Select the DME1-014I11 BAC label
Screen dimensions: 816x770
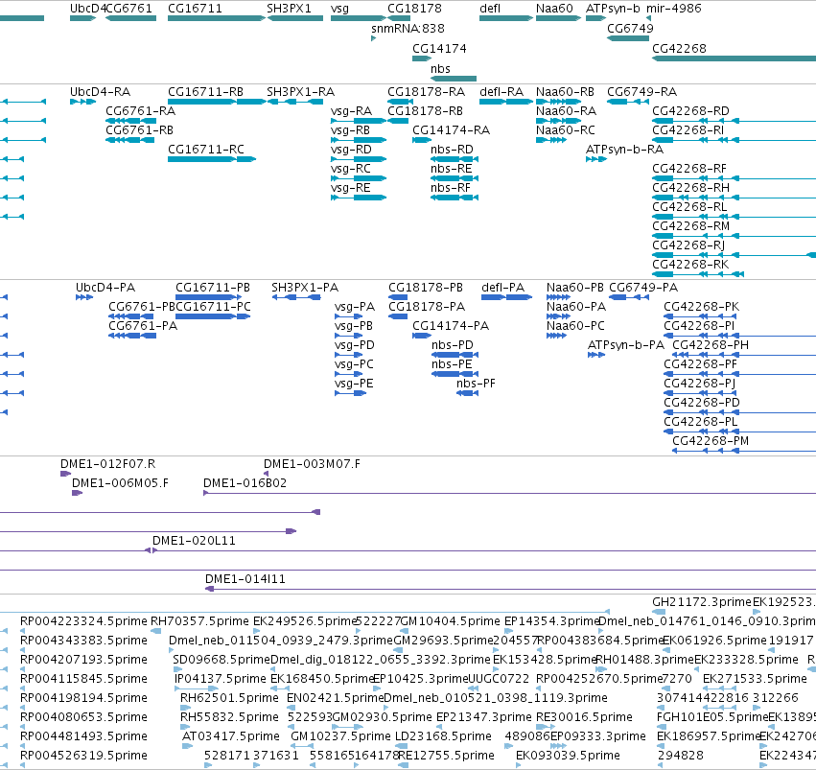click(245, 579)
